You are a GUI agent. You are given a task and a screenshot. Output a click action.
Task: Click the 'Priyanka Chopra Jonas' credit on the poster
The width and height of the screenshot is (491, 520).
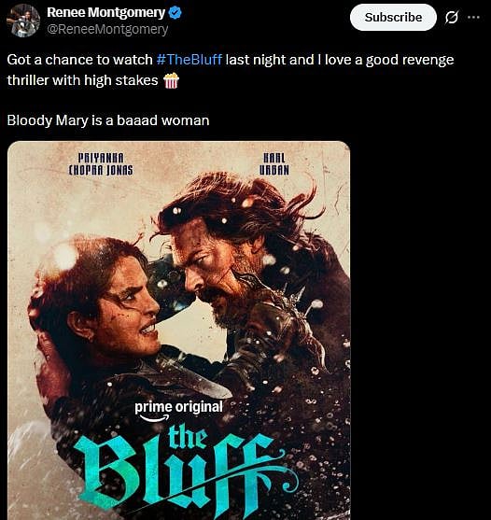click(101, 163)
